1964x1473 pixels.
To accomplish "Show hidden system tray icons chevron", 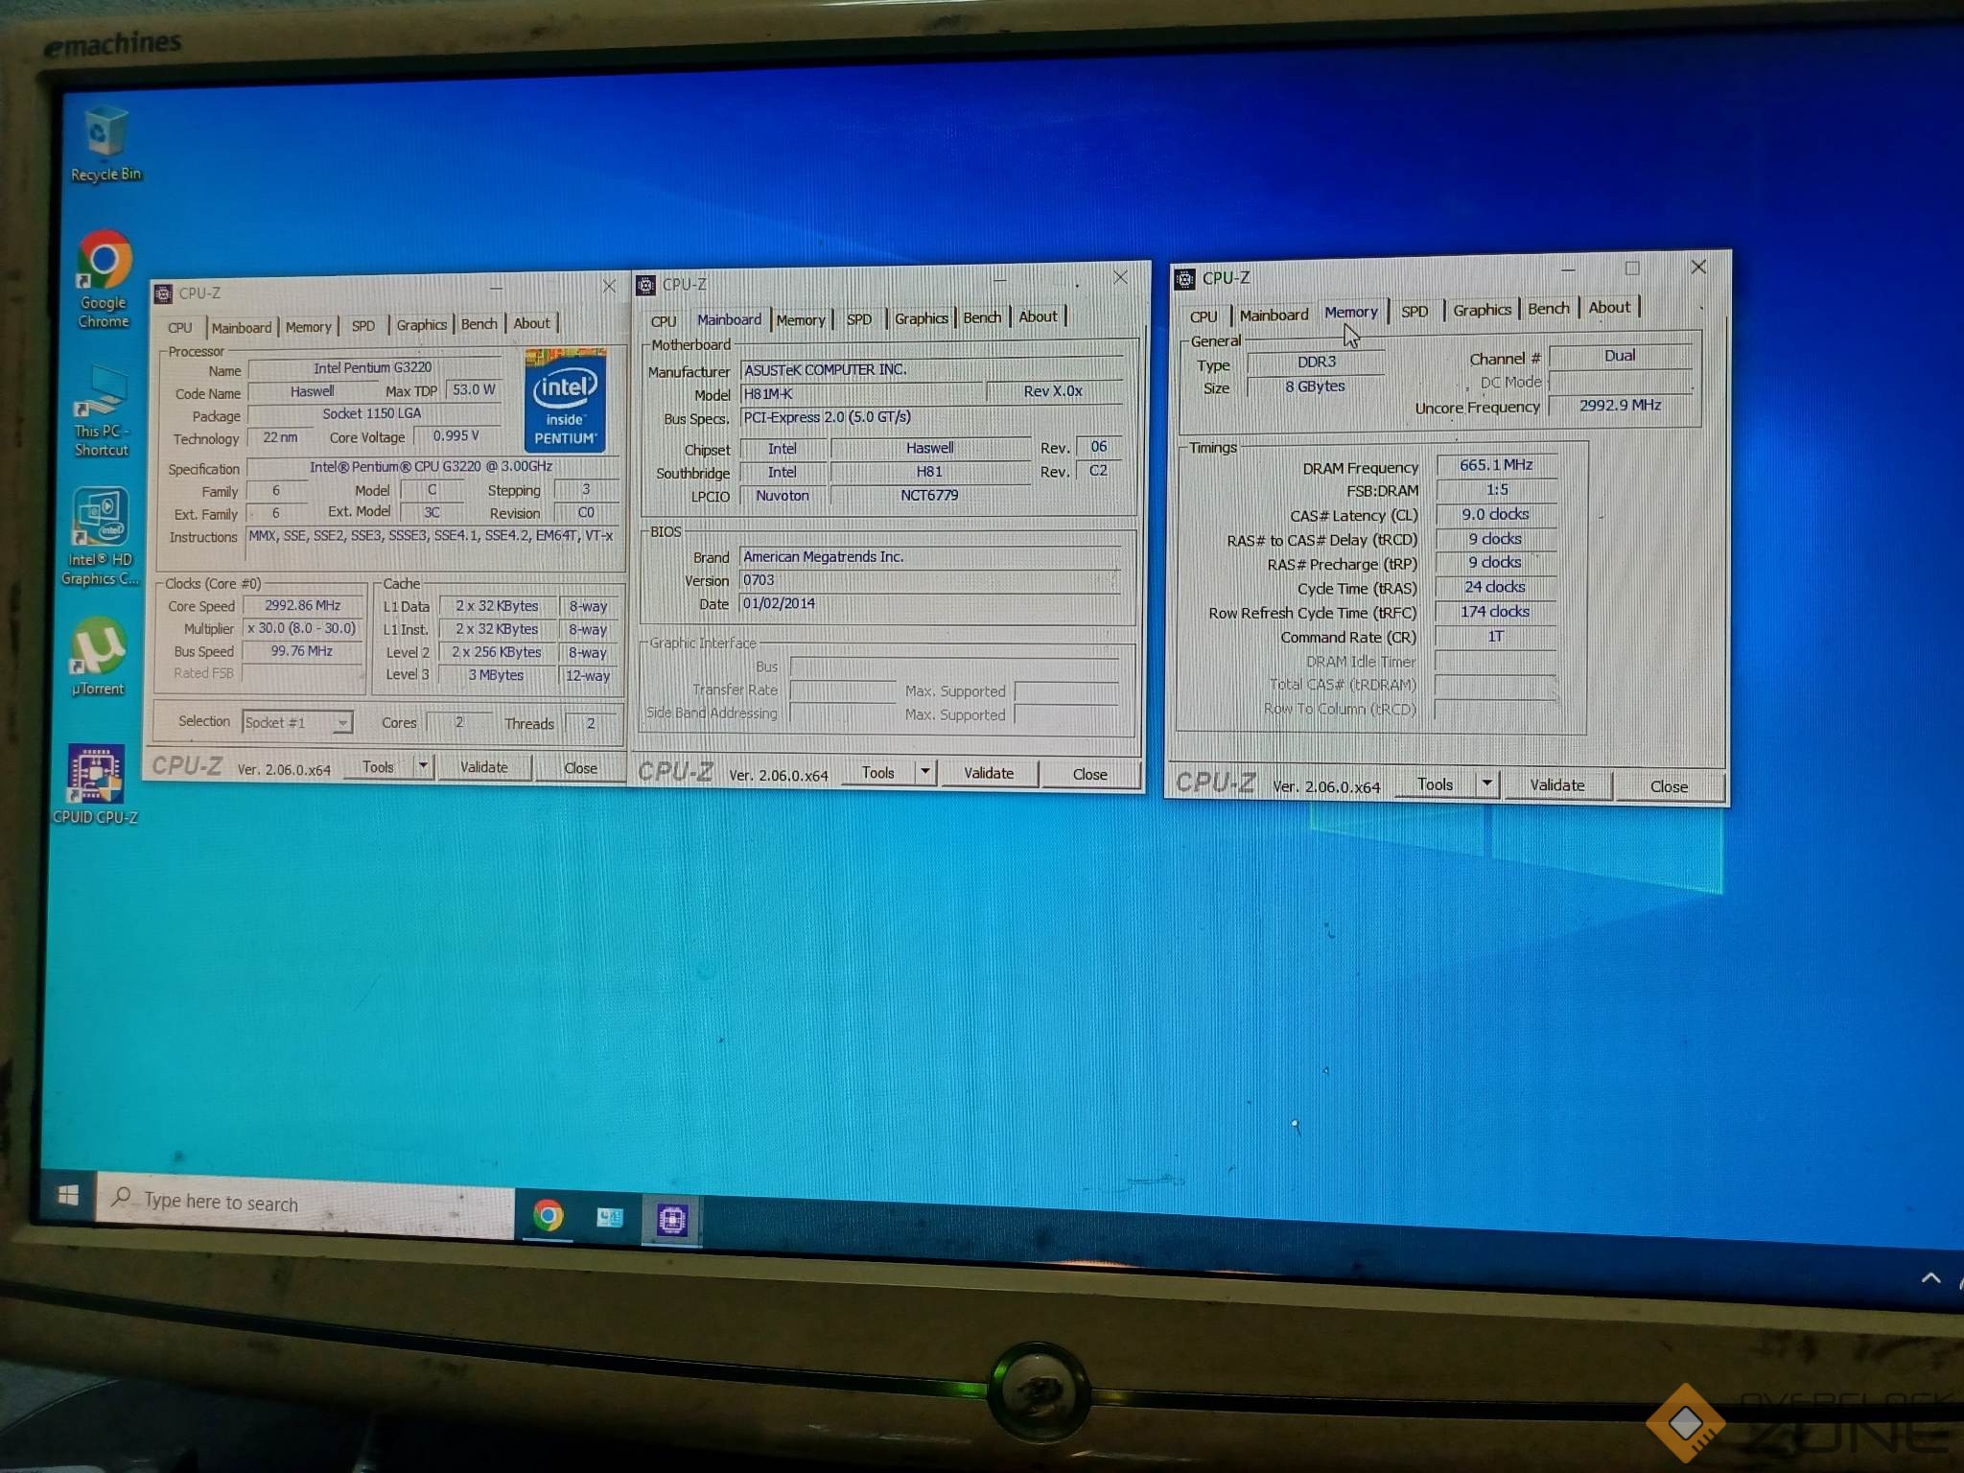I will (x=1930, y=1277).
